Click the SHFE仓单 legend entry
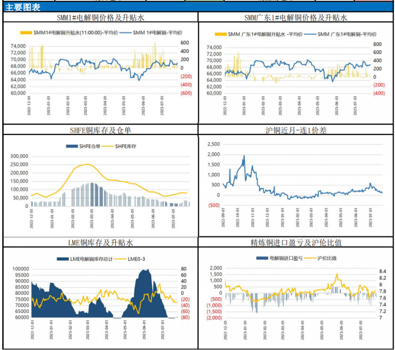The height and width of the screenshot is (350, 395). coord(83,146)
